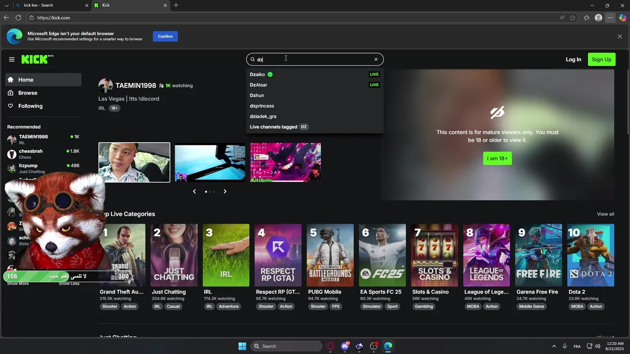Open the clock and date panel
Screen dimensions: 630x354
pyautogui.click(x=614, y=346)
